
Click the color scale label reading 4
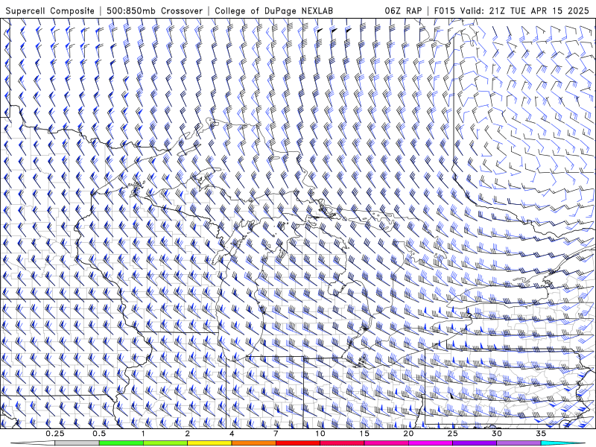(x=232, y=434)
